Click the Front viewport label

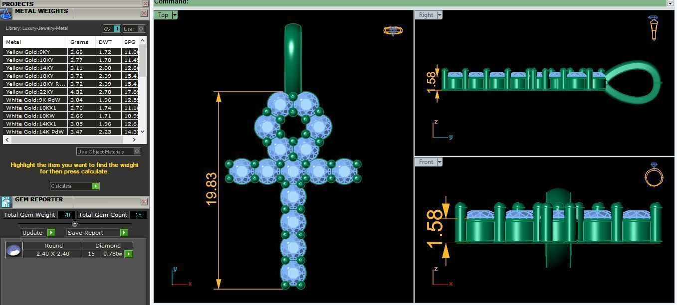pyautogui.click(x=426, y=162)
